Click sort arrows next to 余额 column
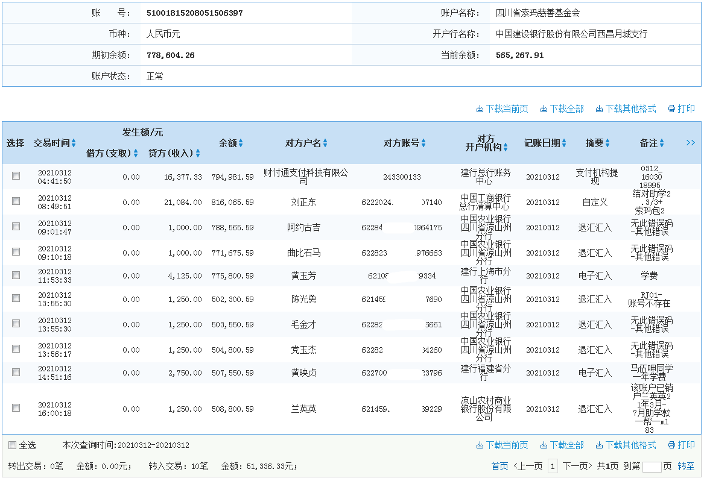Image resolution: width=704 pixels, height=478 pixels. 241,143
